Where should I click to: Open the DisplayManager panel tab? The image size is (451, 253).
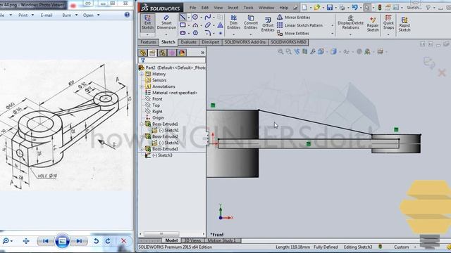182,53
